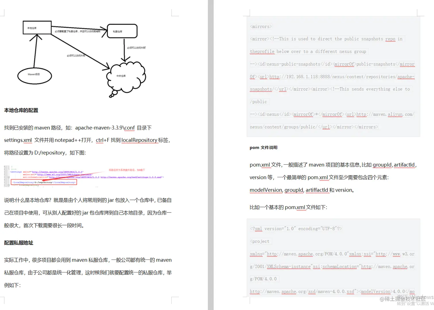The height and width of the screenshot is (310, 434).
Task: Click the red-boxed localRepository line in screenshot
Action: tap(44, 182)
